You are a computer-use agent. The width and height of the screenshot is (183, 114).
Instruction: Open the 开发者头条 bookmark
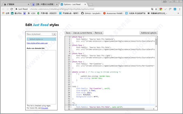click(x=69, y=13)
